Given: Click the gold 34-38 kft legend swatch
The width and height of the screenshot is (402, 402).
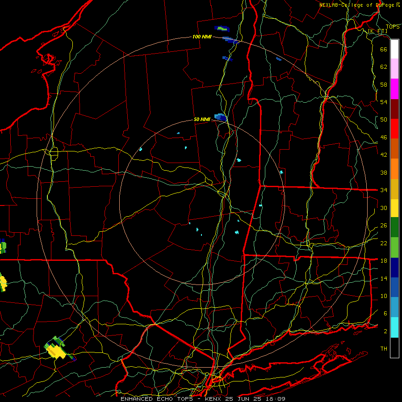Looking at the screenshot, I should coord(394,189).
